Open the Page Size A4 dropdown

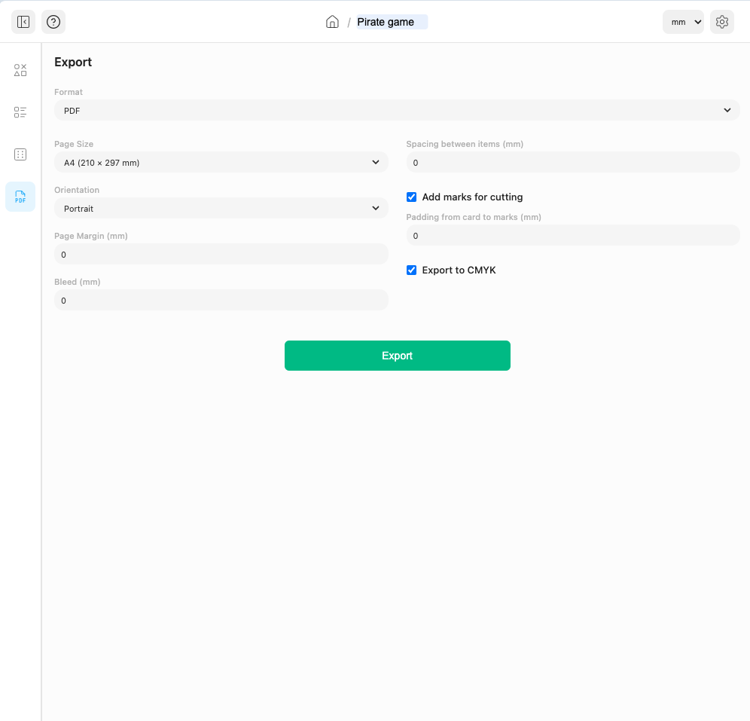[x=221, y=163]
